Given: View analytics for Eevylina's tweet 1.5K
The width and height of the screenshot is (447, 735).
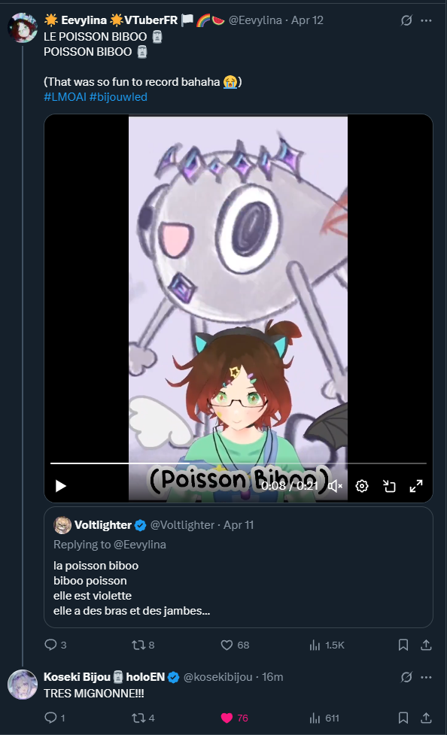Looking at the screenshot, I should coord(327,645).
